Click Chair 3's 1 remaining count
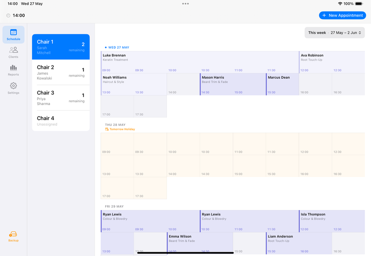The width and height of the screenshot is (371, 256). click(x=77, y=98)
